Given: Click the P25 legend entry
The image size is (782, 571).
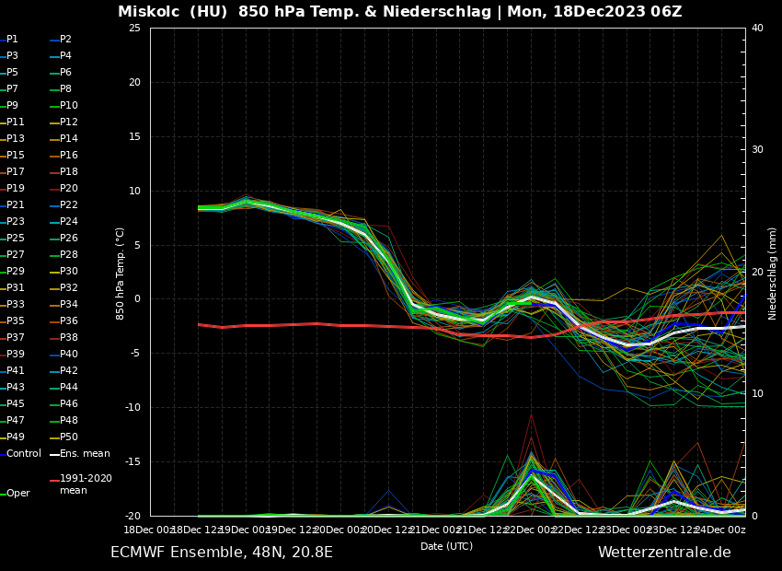Looking at the screenshot, I should tap(16, 239).
